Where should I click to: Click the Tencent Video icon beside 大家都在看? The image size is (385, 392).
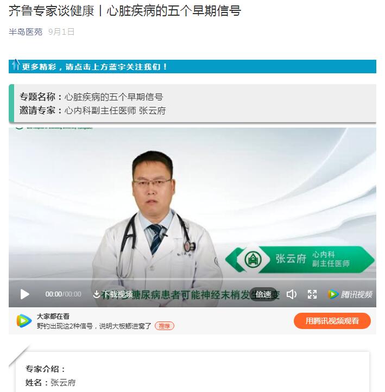24,321
